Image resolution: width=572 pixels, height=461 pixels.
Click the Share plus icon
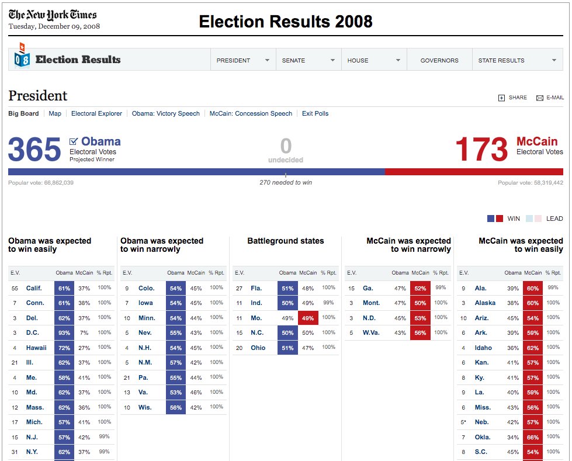(x=501, y=98)
